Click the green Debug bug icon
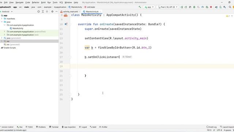The height and width of the screenshot is (132, 234). click(x=194, y=7)
